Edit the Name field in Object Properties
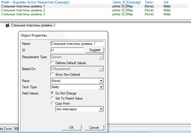 point(77,44)
